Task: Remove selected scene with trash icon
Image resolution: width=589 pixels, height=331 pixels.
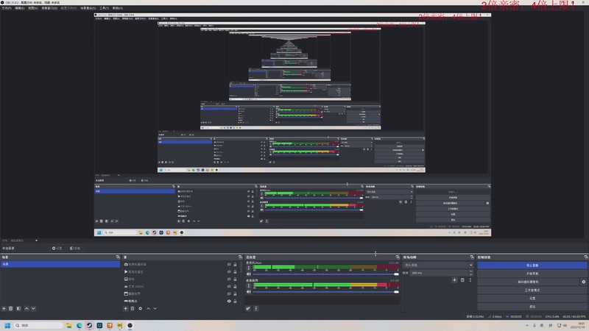Action: point(11,308)
